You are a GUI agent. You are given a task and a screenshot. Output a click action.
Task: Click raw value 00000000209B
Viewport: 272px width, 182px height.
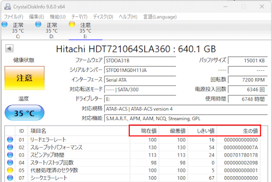pyautogui.click(x=241, y=163)
